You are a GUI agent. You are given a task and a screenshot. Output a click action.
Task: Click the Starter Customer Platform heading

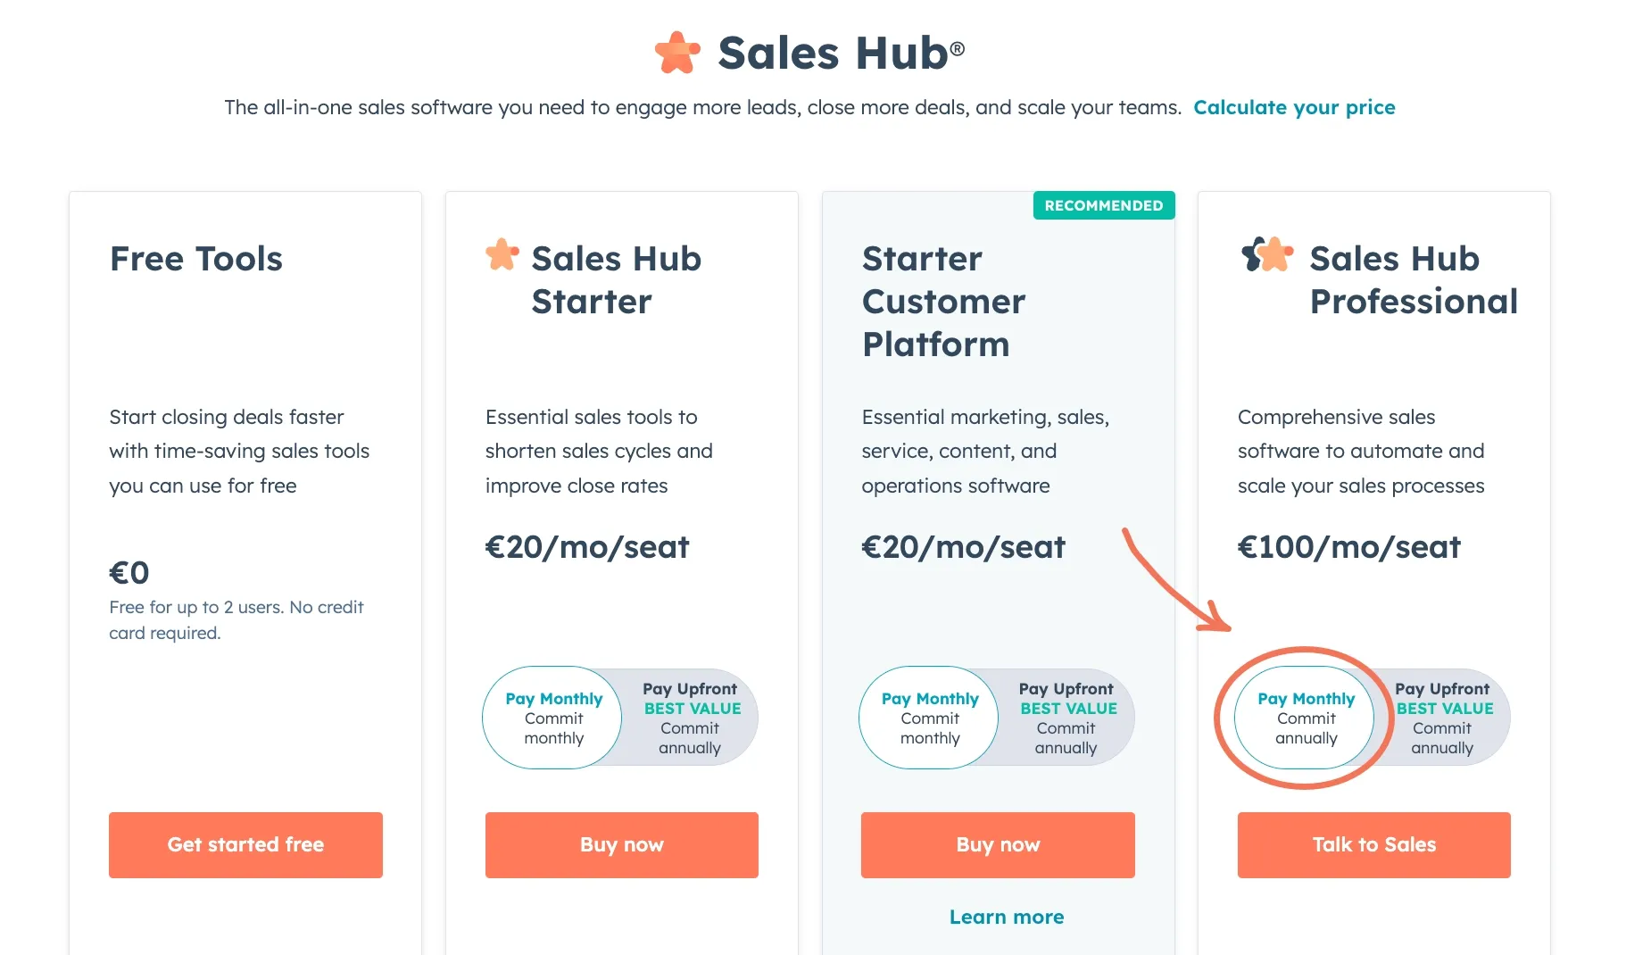coord(943,302)
